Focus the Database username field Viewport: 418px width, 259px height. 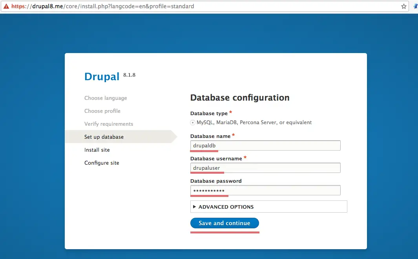coord(265,168)
